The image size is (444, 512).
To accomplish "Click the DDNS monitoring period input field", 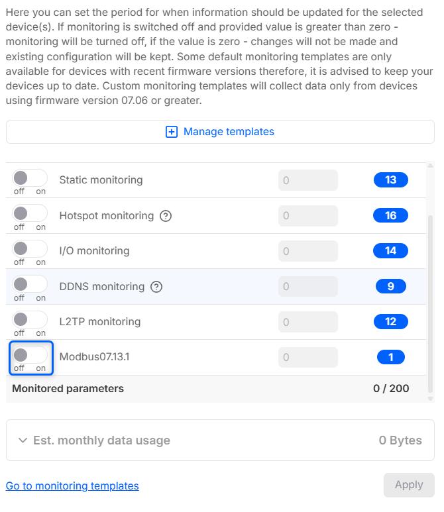I will tap(307, 287).
